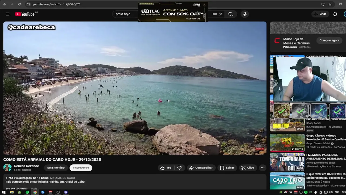Click the on-screen keyboard icon in search box
Image resolution: width=346 pixels, height=195 pixels.
(x=215, y=14)
